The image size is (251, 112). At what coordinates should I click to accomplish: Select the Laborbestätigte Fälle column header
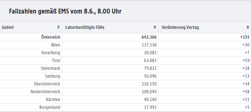pyautogui.click(x=110, y=27)
